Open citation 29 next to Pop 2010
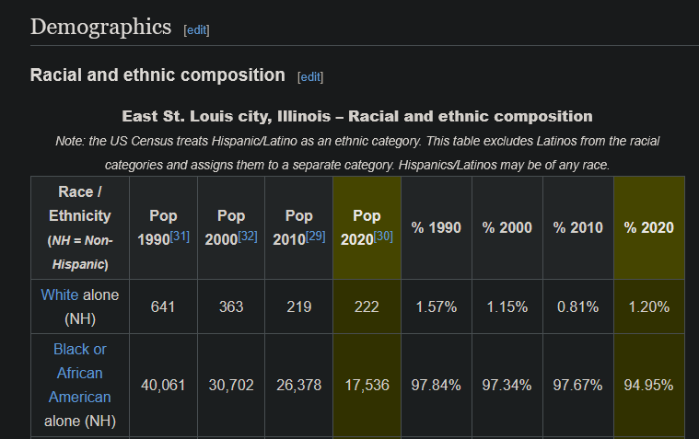This screenshot has width=699, height=439. (x=316, y=237)
